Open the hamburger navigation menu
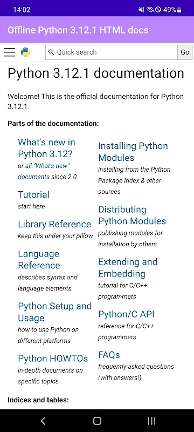194x432 pixels. tap(9, 52)
